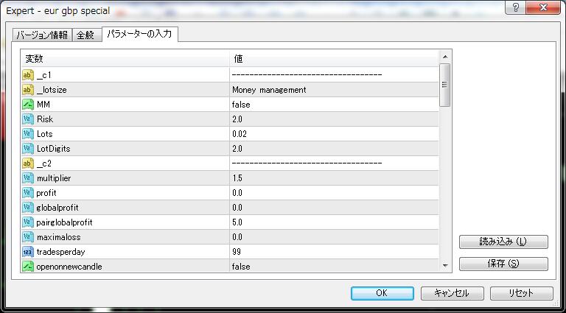Screen dimensions: 566x313
Task: Select the pairglobalprofit value 5.0
Action: pyautogui.click(x=237, y=222)
